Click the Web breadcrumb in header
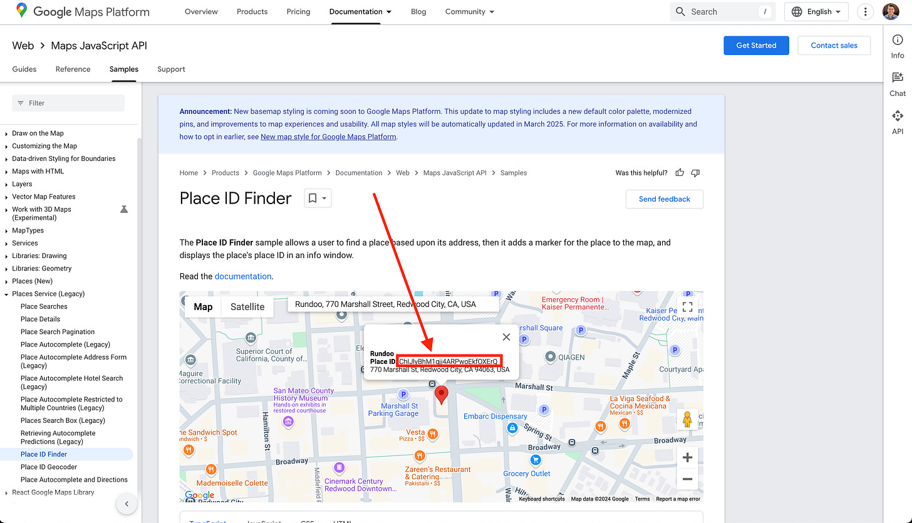Screen dimensions: 912x523 pos(23,45)
